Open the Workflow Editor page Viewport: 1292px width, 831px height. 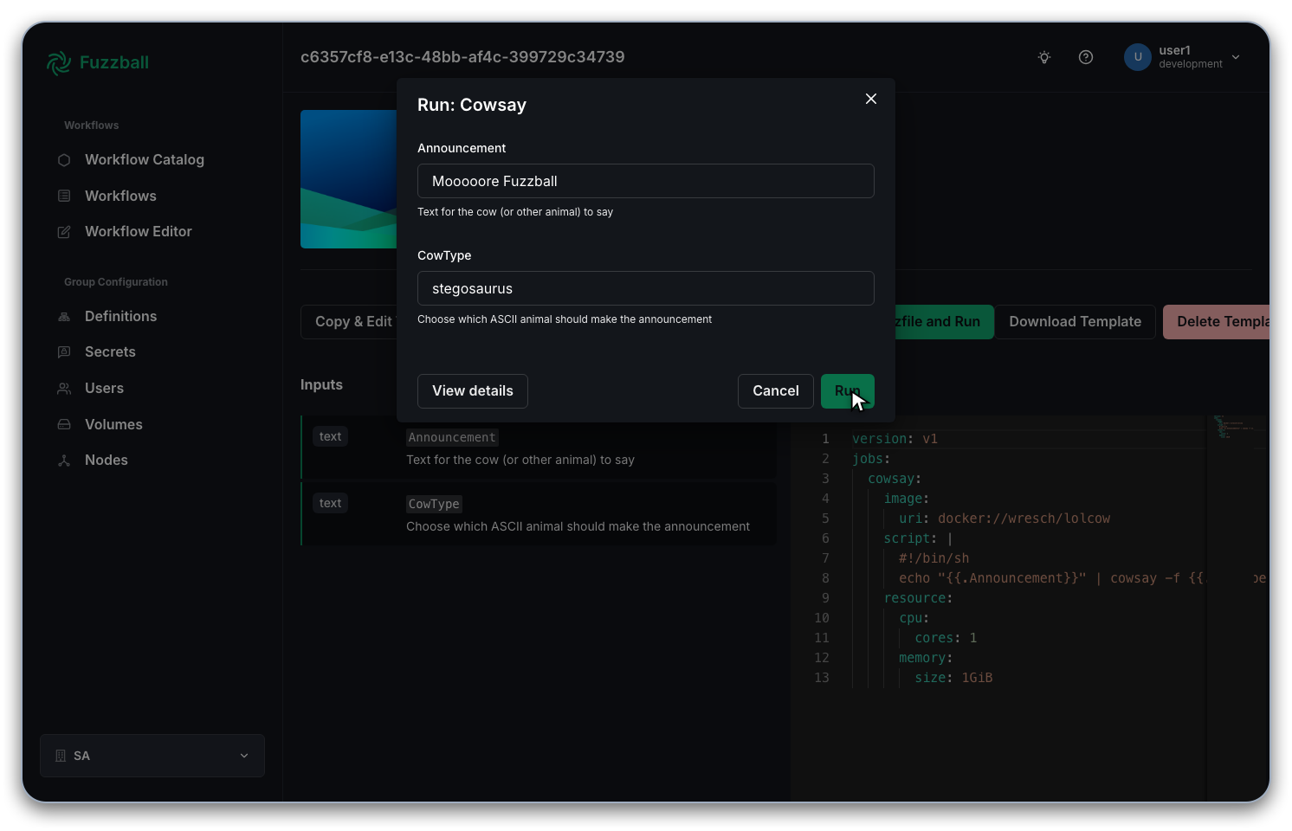coord(139,232)
